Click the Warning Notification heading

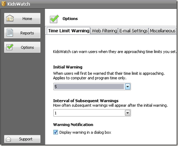click(x=73, y=125)
